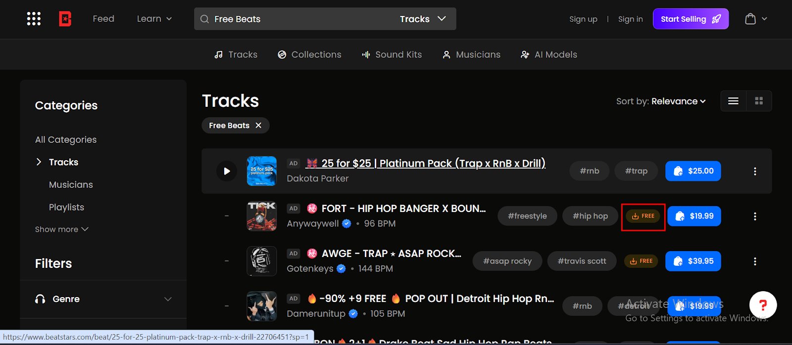Expand the Learn menu
Viewport: 792px width, 345px height.
(x=154, y=19)
